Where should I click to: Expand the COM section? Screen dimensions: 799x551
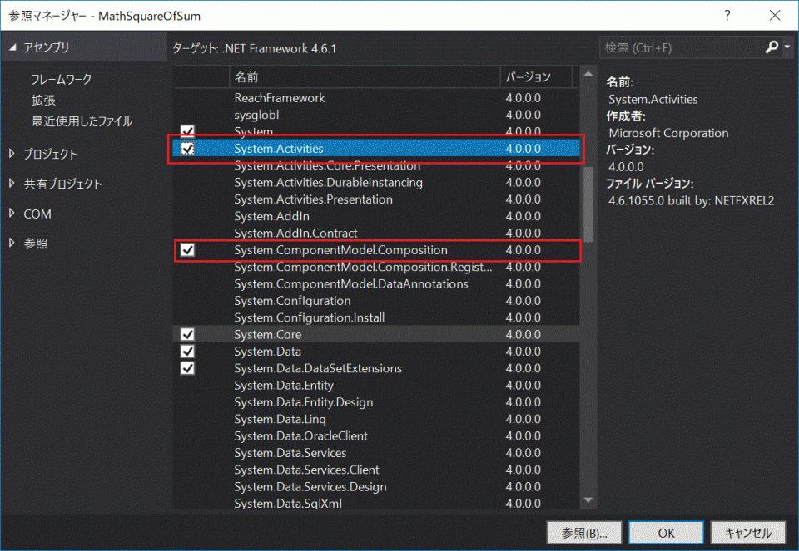coord(12,214)
